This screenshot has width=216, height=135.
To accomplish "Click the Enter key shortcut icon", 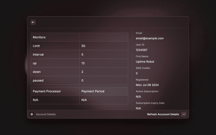I will point(184,114).
